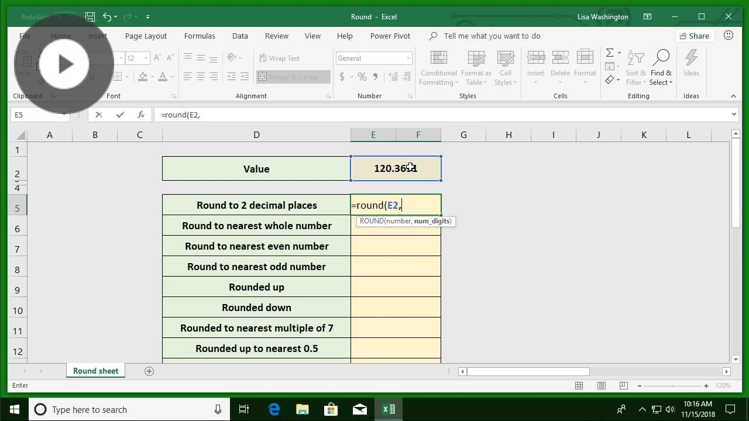Decrease the cell indent
This screenshot has height=421, width=749.
pos(232,77)
